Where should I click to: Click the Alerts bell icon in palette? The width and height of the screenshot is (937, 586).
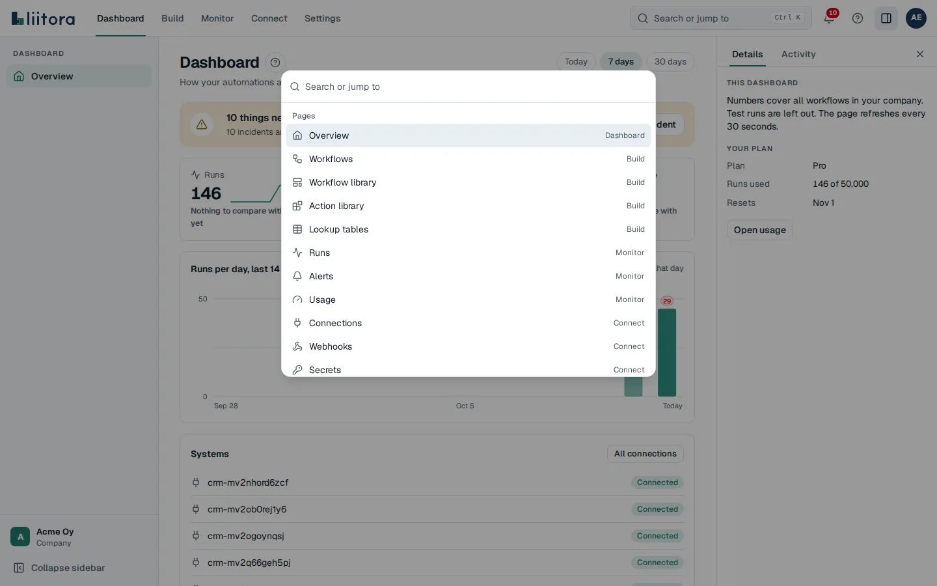(x=297, y=276)
